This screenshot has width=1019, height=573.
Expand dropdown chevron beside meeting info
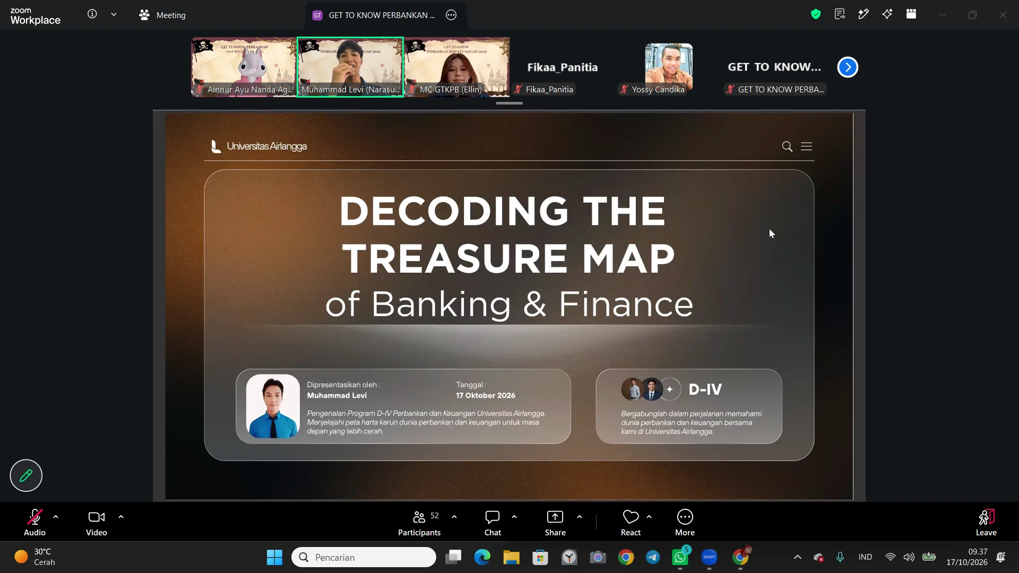click(x=114, y=14)
